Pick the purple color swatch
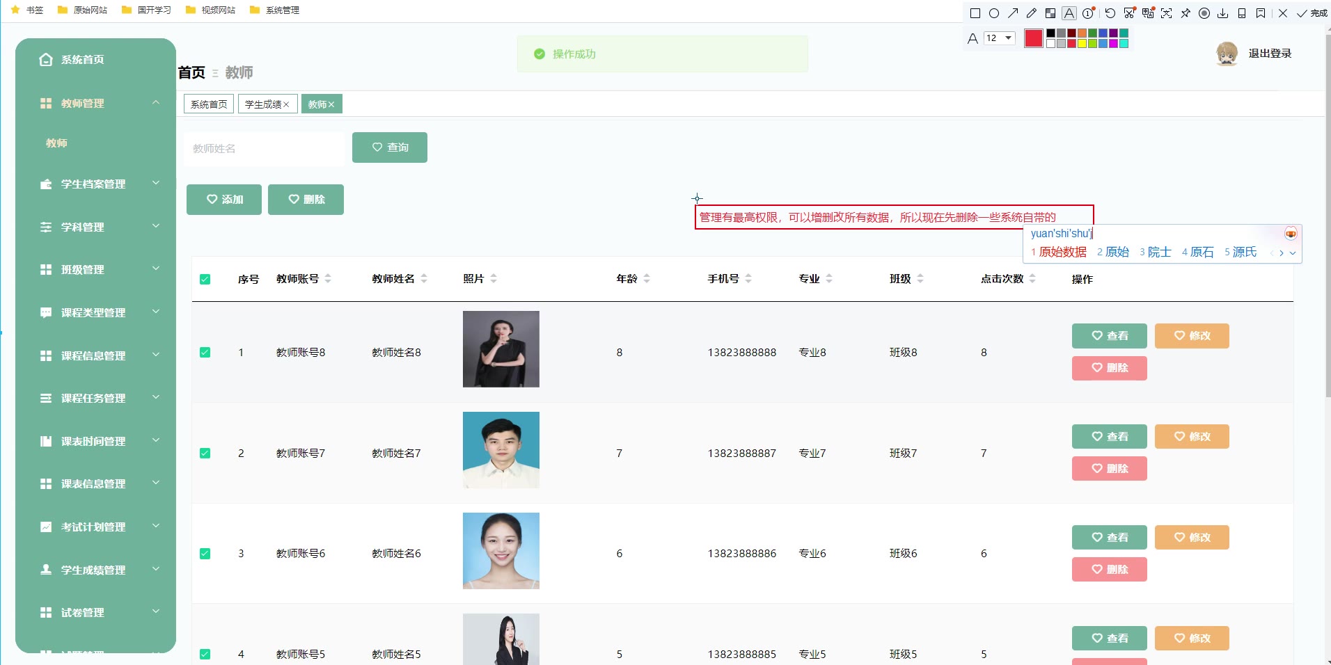Screen dimensions: 1331x665 [x=1113, y=33]
